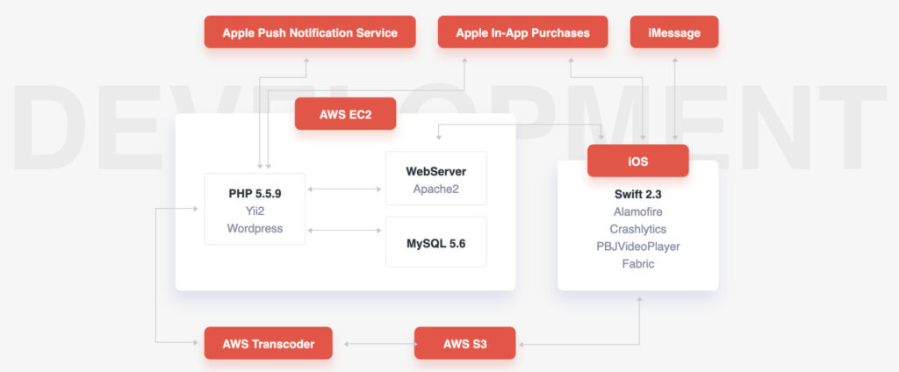Click the PHP 5.5.9 heading
This screenshot has height=372, width=899.
point(255,194)
